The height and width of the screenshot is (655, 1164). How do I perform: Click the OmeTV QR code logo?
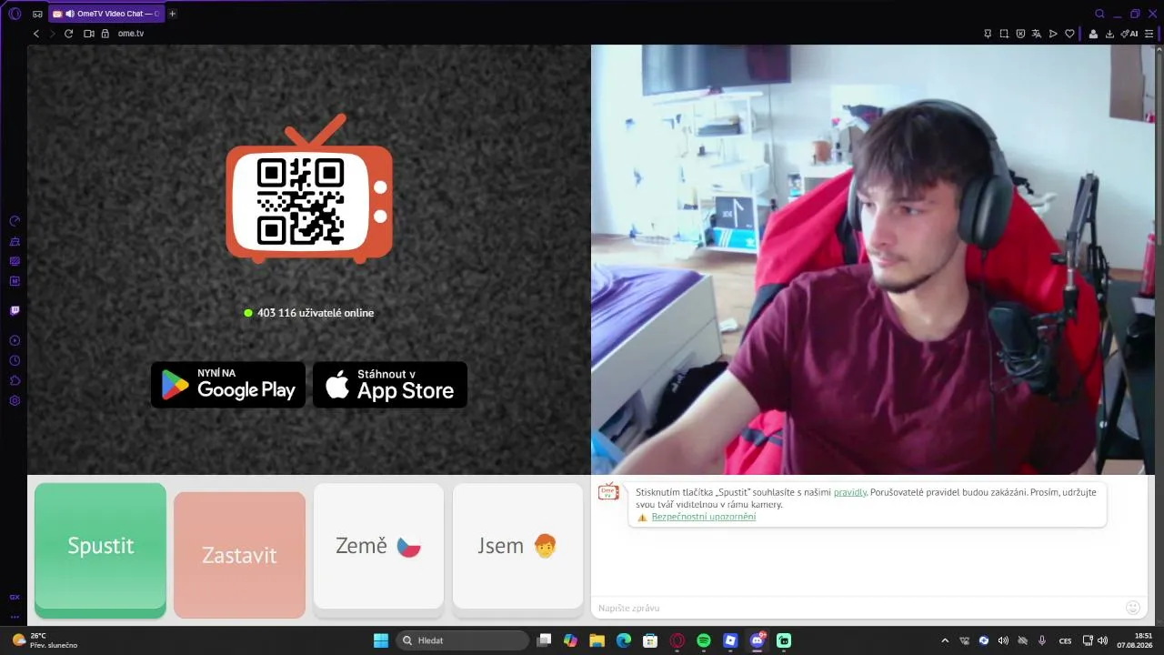click(x=309, y=189)
